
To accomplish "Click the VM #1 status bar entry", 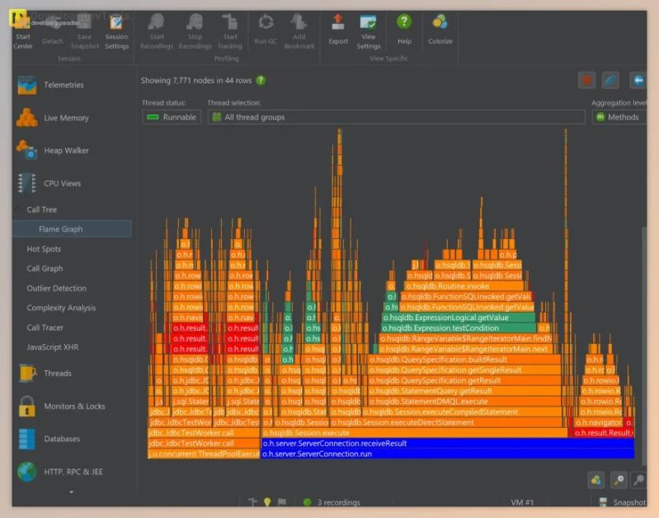I will (522, 502).
